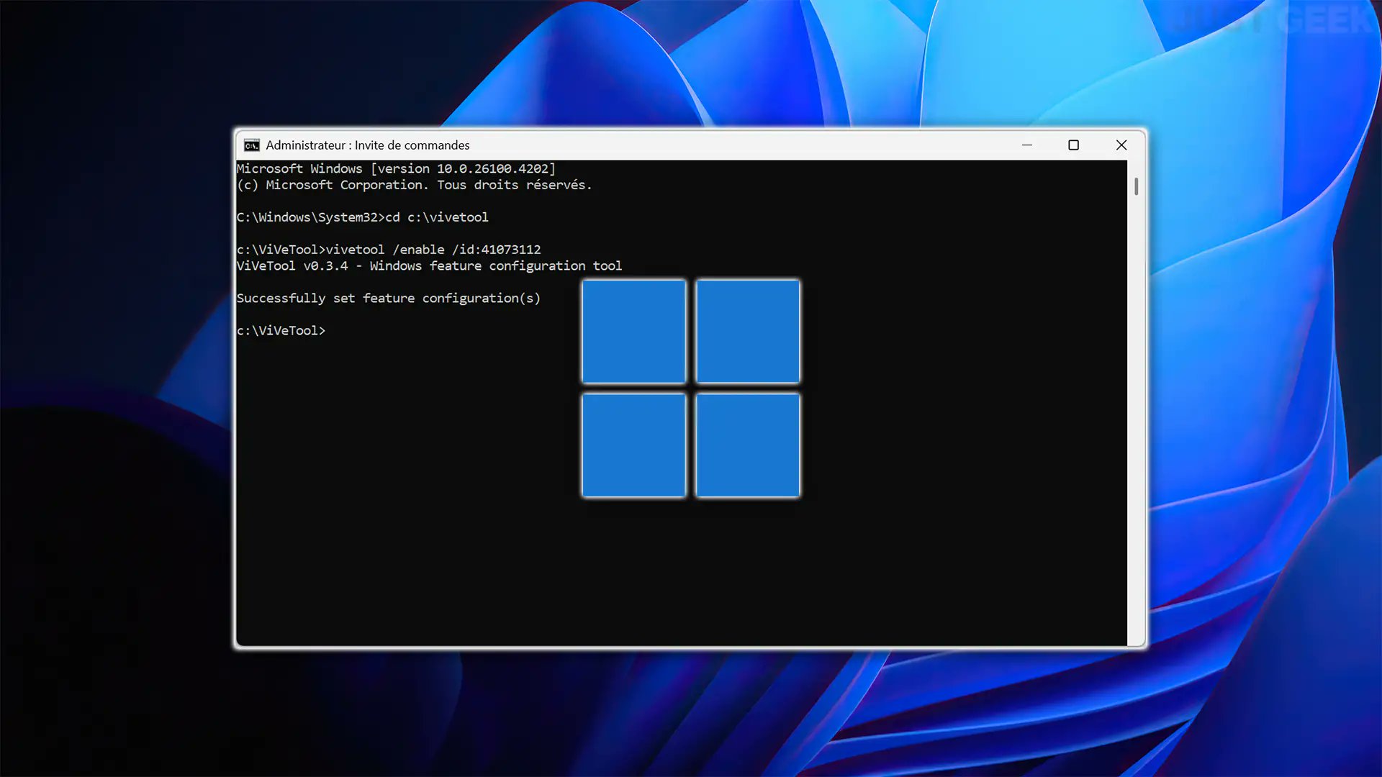Select the bottom-right square of the Windows logo
Screen dimensions: 1382x777
pyautogui.click(x=746, y=444)
